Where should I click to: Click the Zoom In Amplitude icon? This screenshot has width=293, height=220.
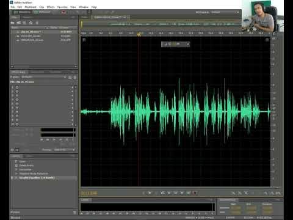point(233,193)
